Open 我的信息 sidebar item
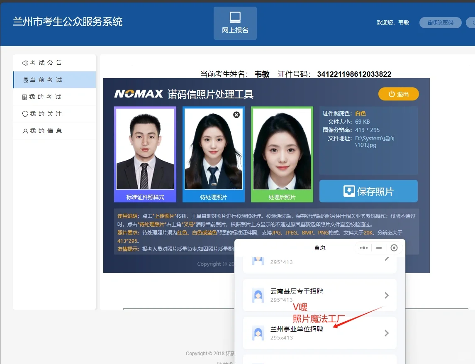Viewport: 475px width, 364px height. click(x=54, y=131)
